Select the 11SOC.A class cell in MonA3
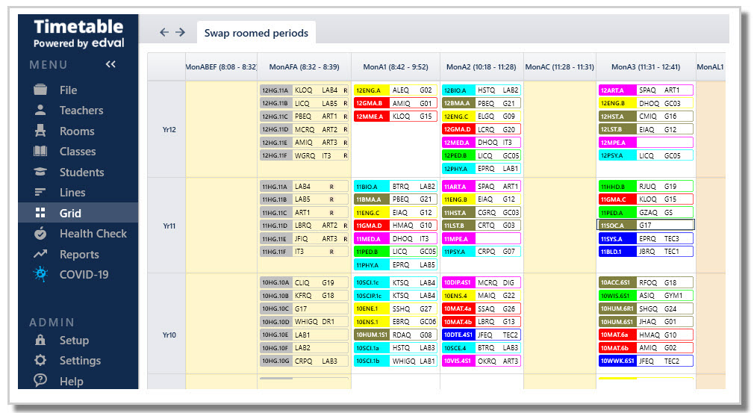Screen dimensions: 754x413 pyautogui.click(x=646, y=225)
